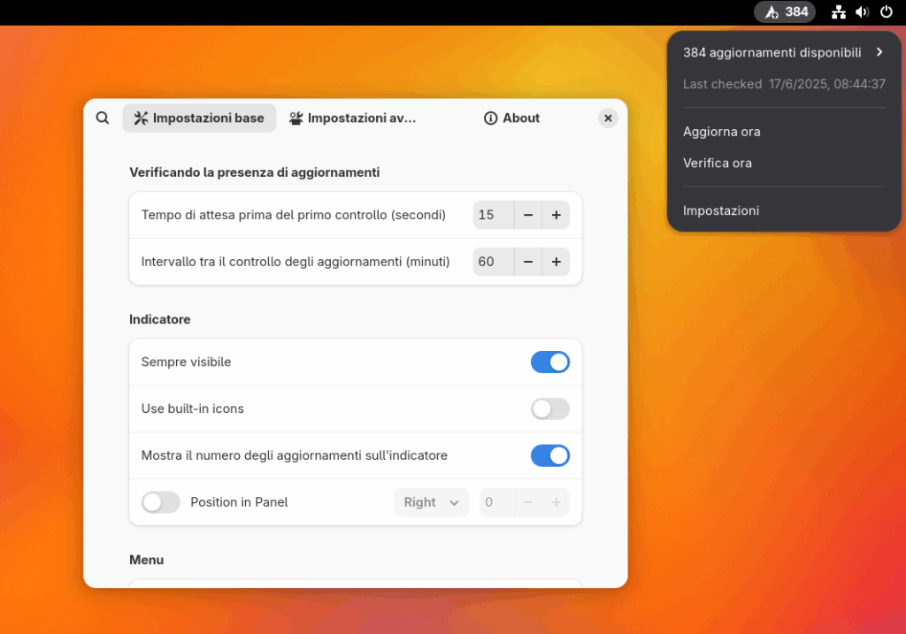Click the scissors icon on Impostazioni base tab
906x634 pixels.
pos(138,117)
